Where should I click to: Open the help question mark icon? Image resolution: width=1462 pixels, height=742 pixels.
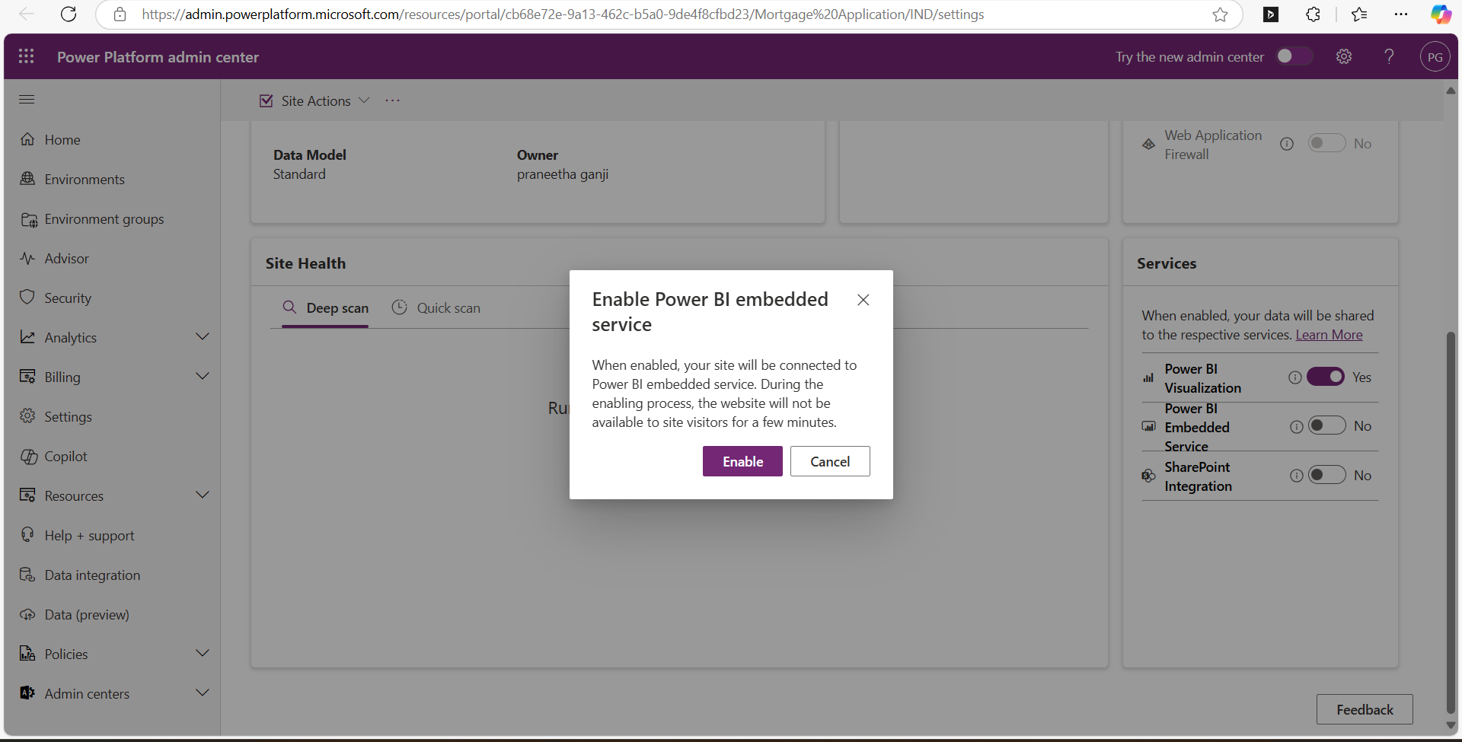pyautogui.click(x=1389, y=56)
